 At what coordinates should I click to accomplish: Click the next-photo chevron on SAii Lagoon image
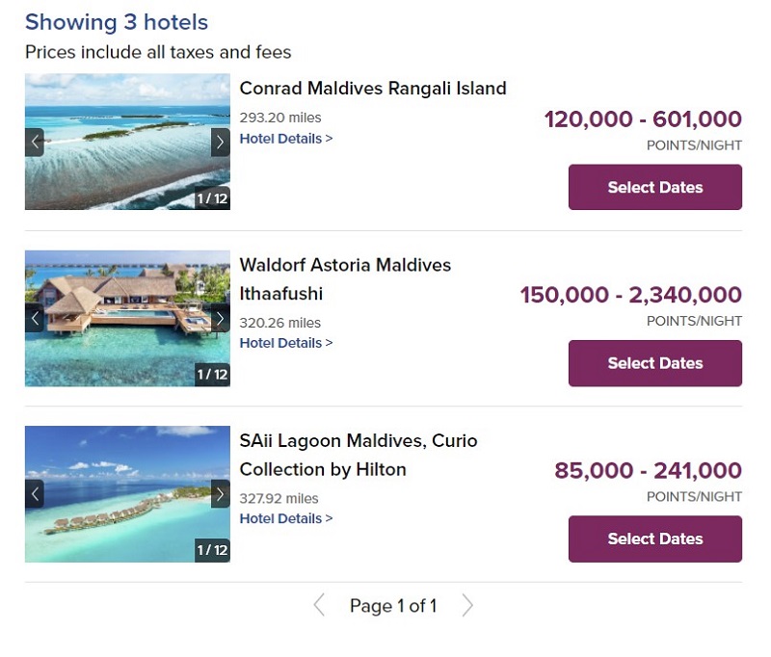pyautogui.click(x=220, y=493)
